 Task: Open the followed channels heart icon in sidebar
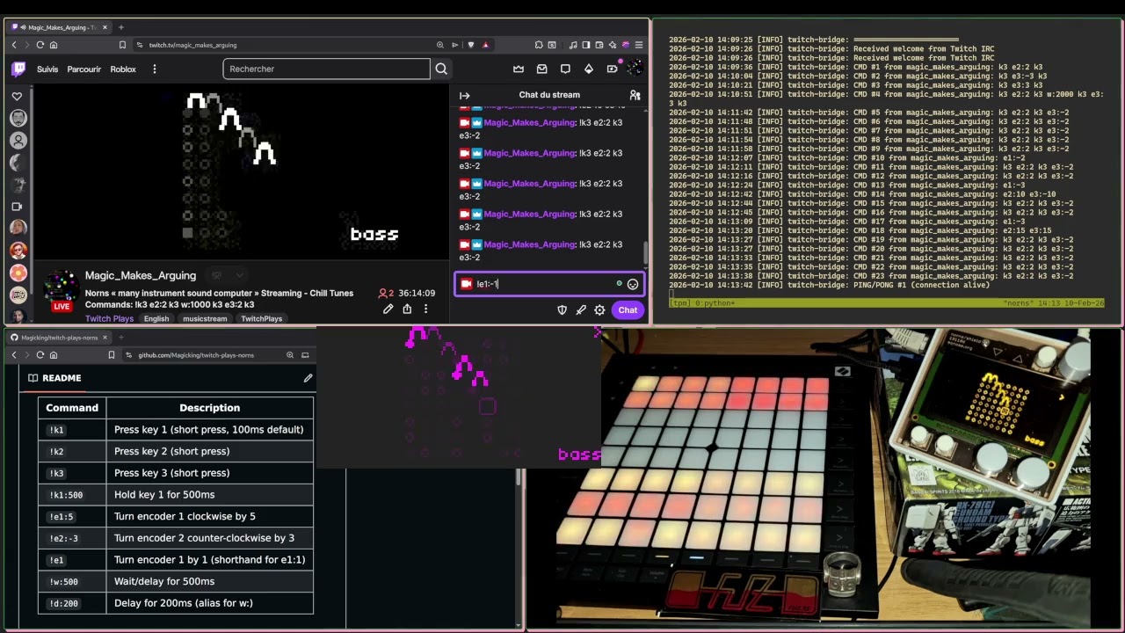(x=18, y=96)
